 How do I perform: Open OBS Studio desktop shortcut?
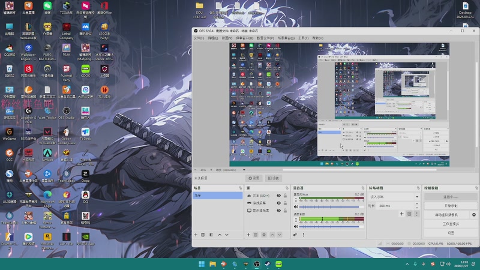tap(66, 113)
